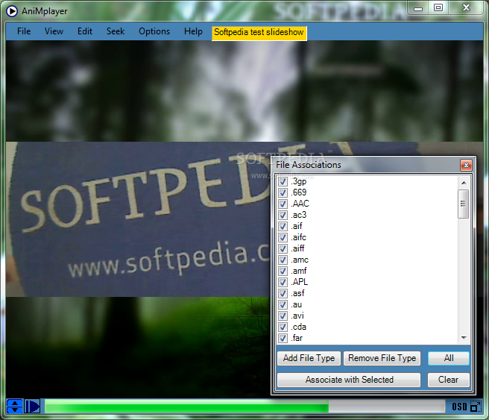Uncheck the .669 file type

pyautogui.click(x=283, y=192)
